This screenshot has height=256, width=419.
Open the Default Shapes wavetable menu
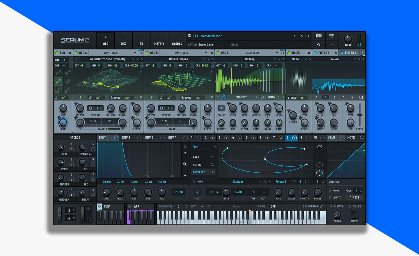point(204,59)
